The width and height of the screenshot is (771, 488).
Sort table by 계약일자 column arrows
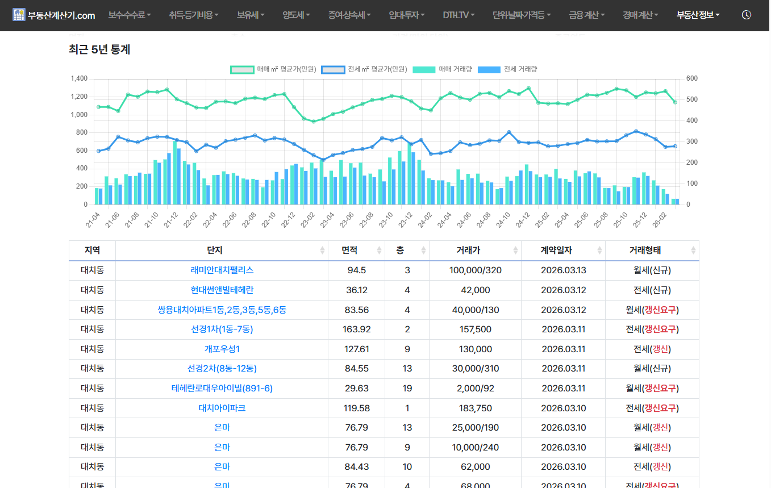(x=599, y=251)
